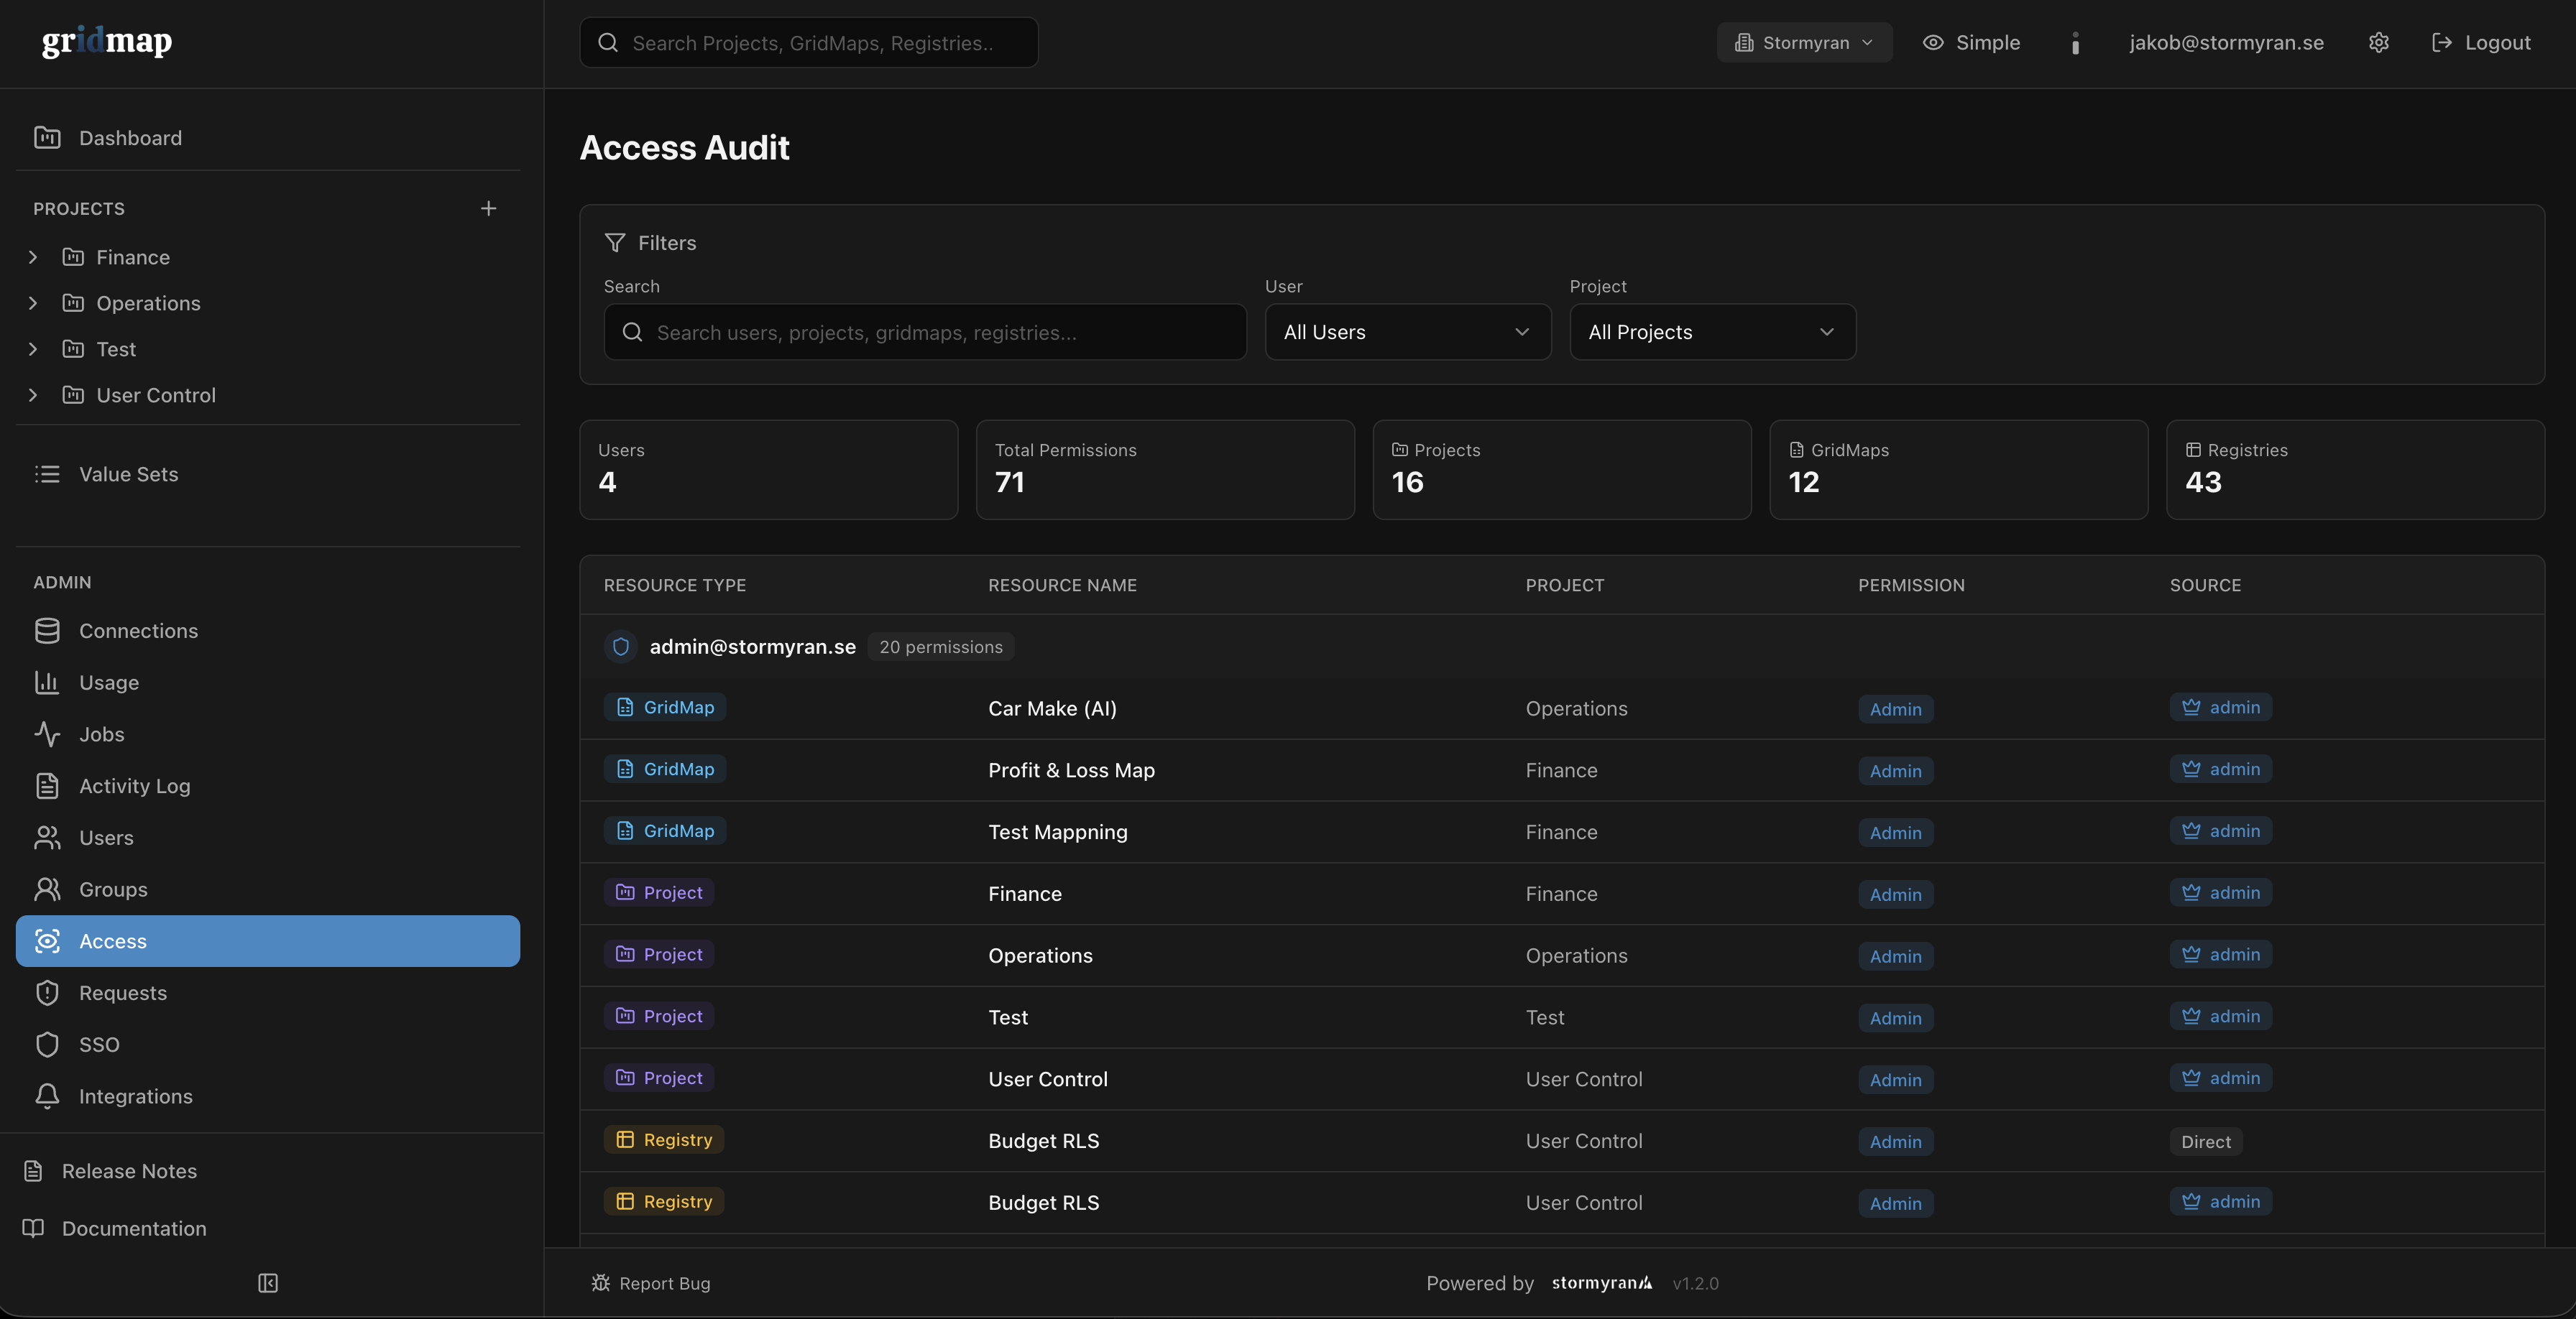
Task: Open the All Projects dropdown
Action: point(1713,332)
